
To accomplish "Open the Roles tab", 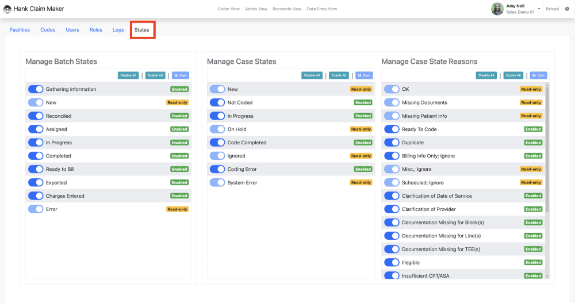I will coord(95,30).
